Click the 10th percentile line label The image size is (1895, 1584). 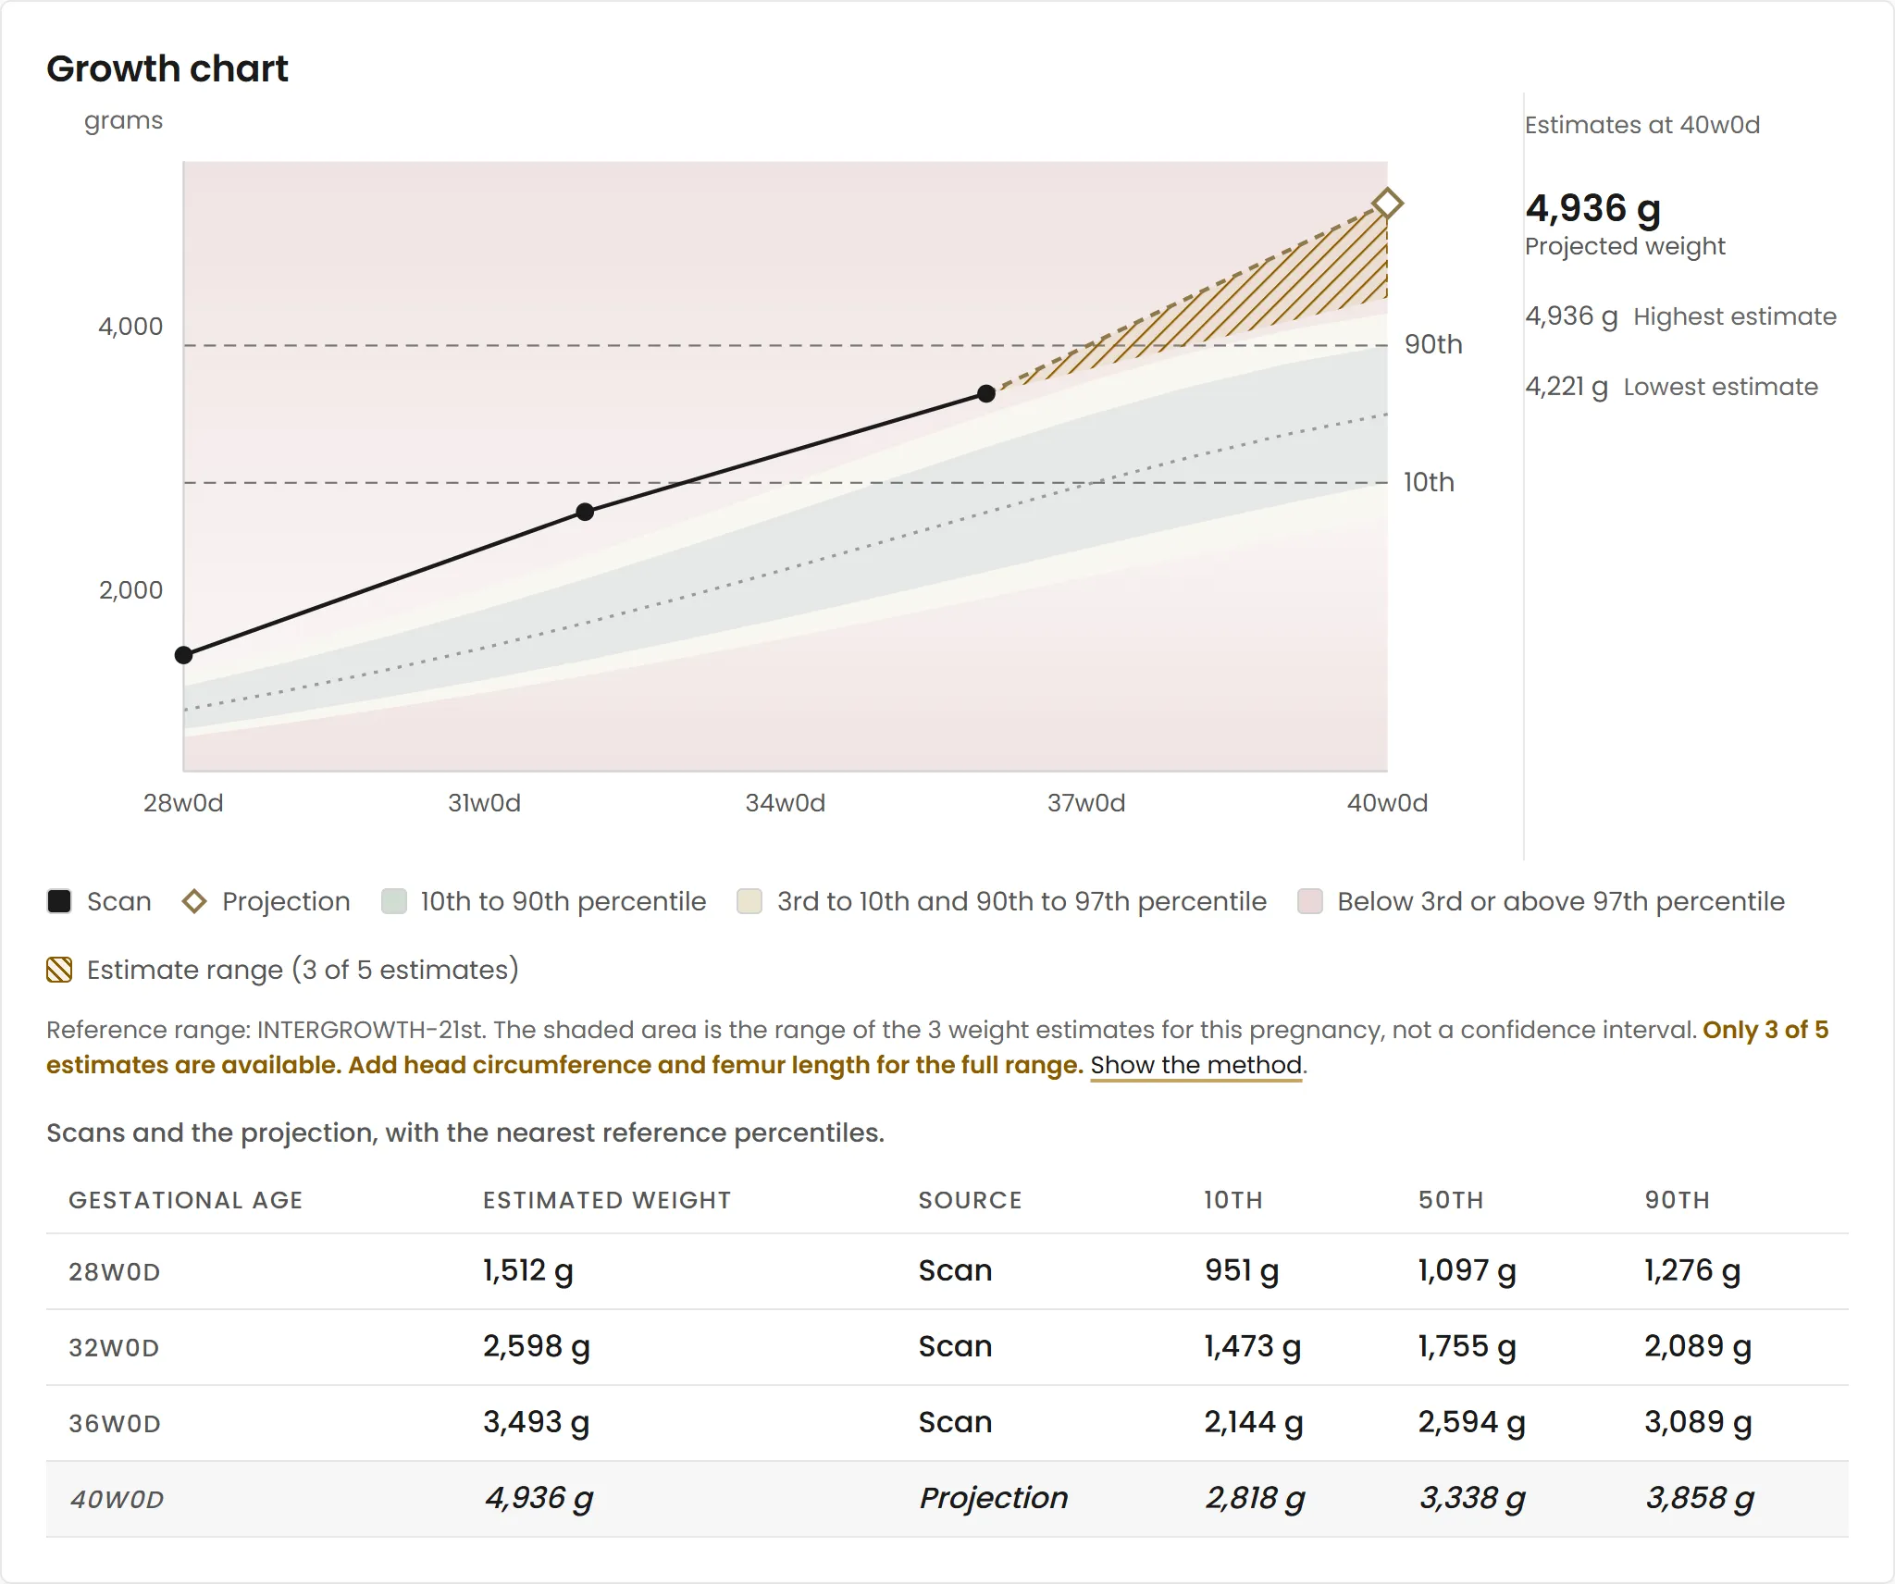click(1429, 482)
